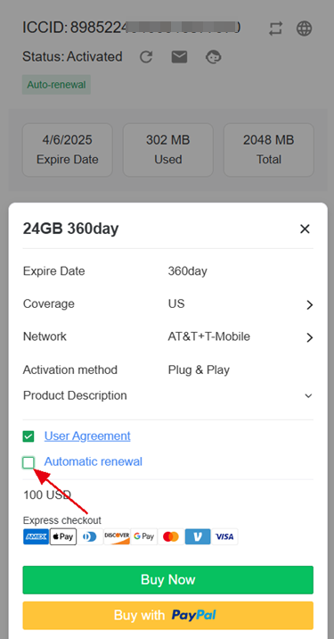Select the Apple Pay payment icon
The image size is (334, 639).
click(x=63, y=536)
